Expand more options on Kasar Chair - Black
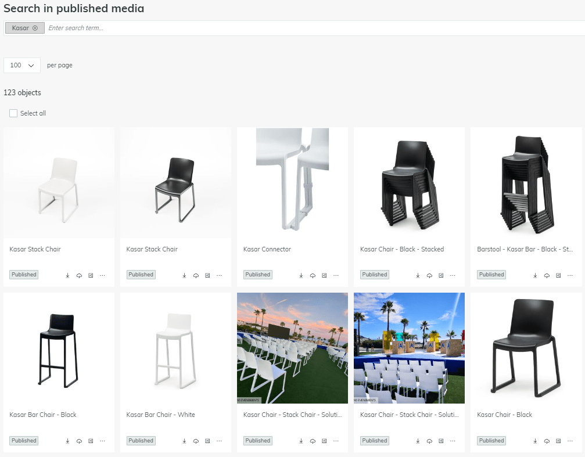 point(570,441)
